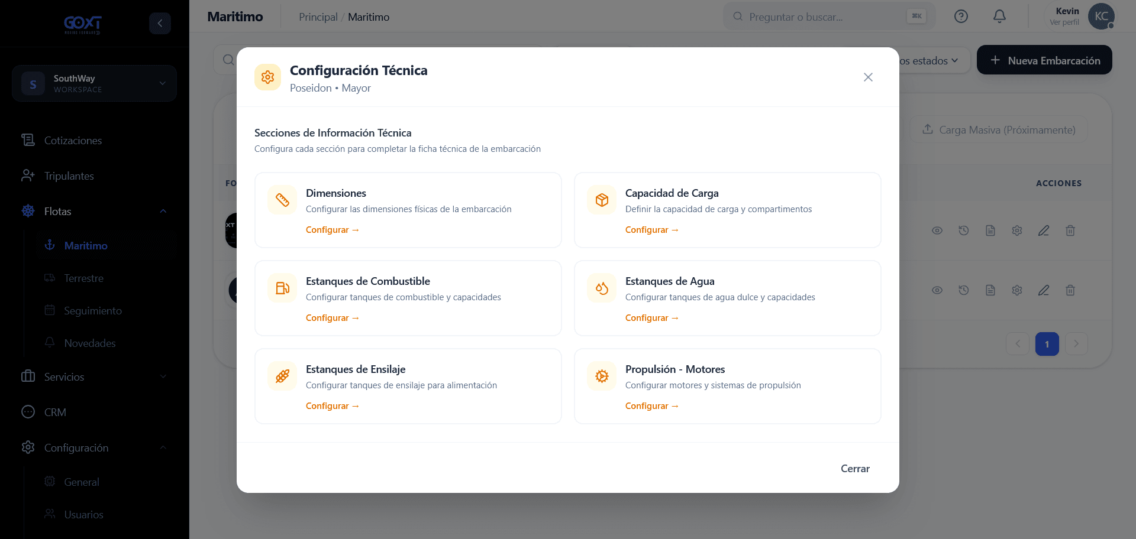
Task: Open Configurar link under Estanques de Combustible
Action: point(333,318)
